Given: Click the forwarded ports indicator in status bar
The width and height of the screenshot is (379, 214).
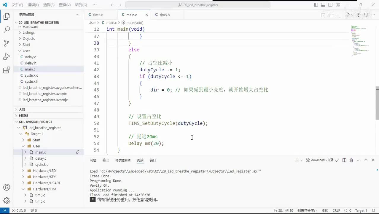Looking at the screenshot, I should coord(34,210).
